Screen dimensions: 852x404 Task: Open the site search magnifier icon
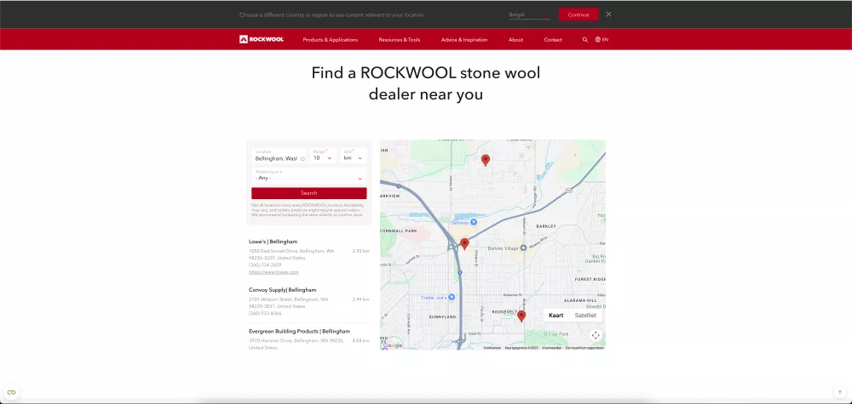(x=585, y=40)
